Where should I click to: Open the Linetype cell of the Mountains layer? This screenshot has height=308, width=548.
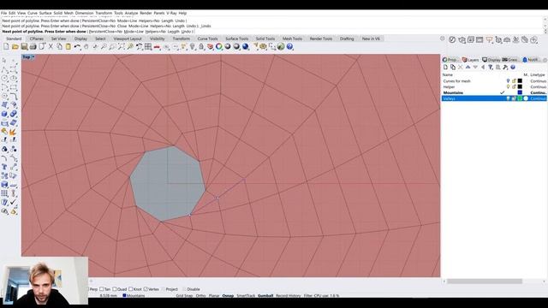coord(539,92)
